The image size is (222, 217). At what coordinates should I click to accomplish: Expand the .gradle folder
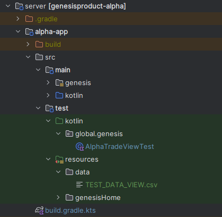pyautogui.click(x=18, y=19)
